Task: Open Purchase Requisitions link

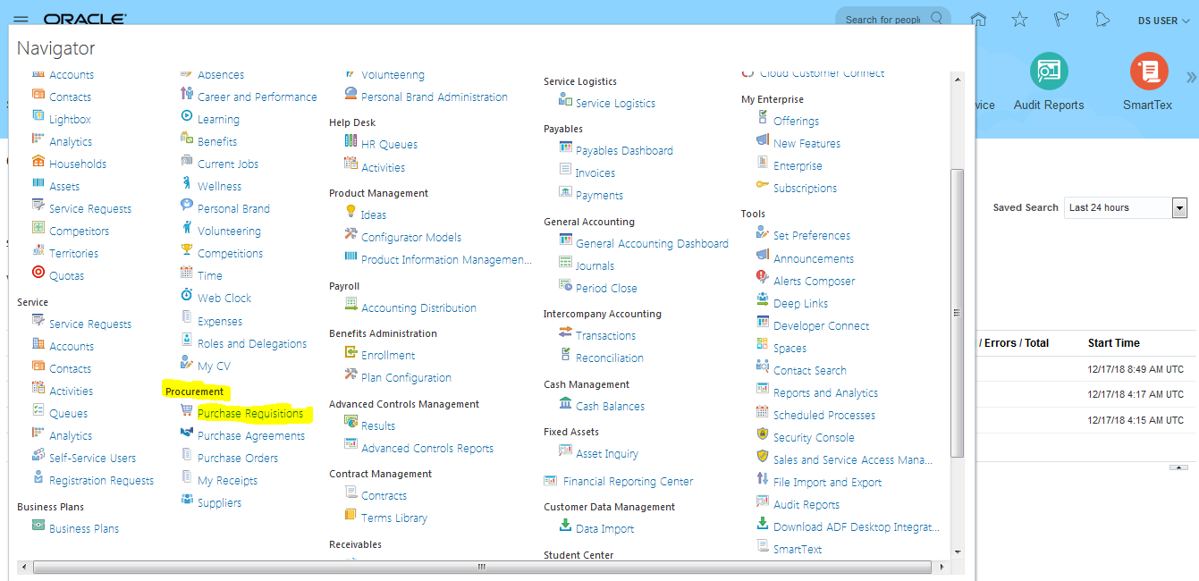Action: point(250,414)
